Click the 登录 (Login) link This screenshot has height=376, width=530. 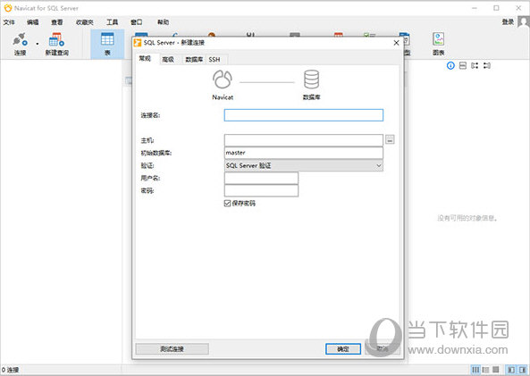[x=508, y=22]
